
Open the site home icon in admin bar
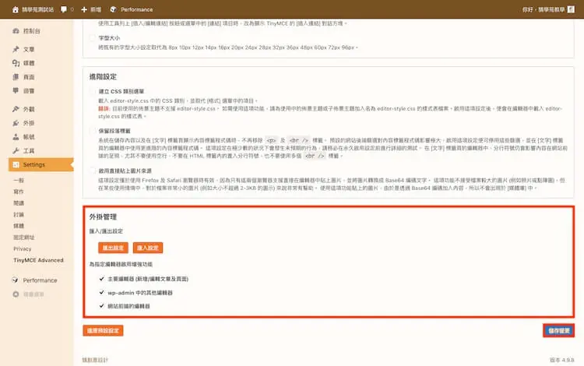(x=16, y=9)
